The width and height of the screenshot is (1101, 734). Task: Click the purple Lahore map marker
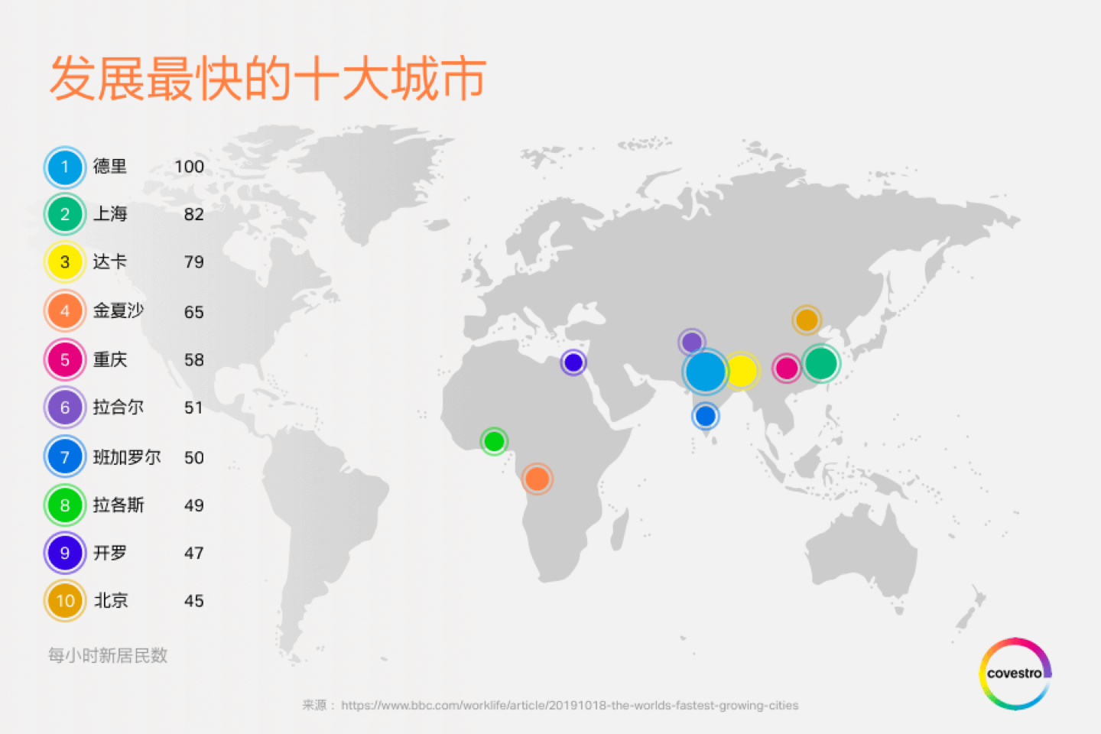click(691, 342)
